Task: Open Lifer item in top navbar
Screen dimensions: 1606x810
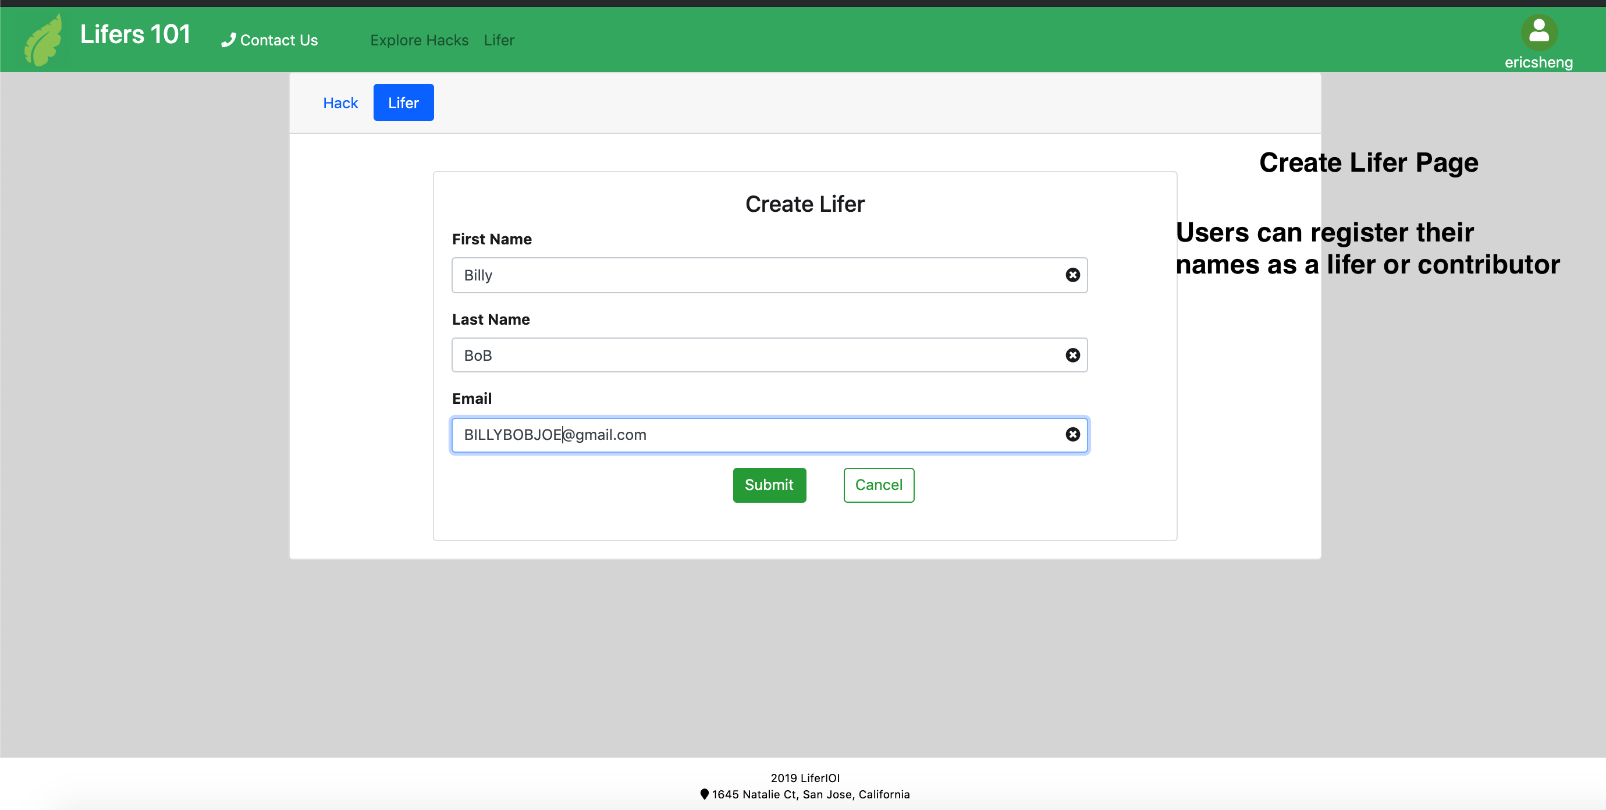Action: click(x=499, y=40)
